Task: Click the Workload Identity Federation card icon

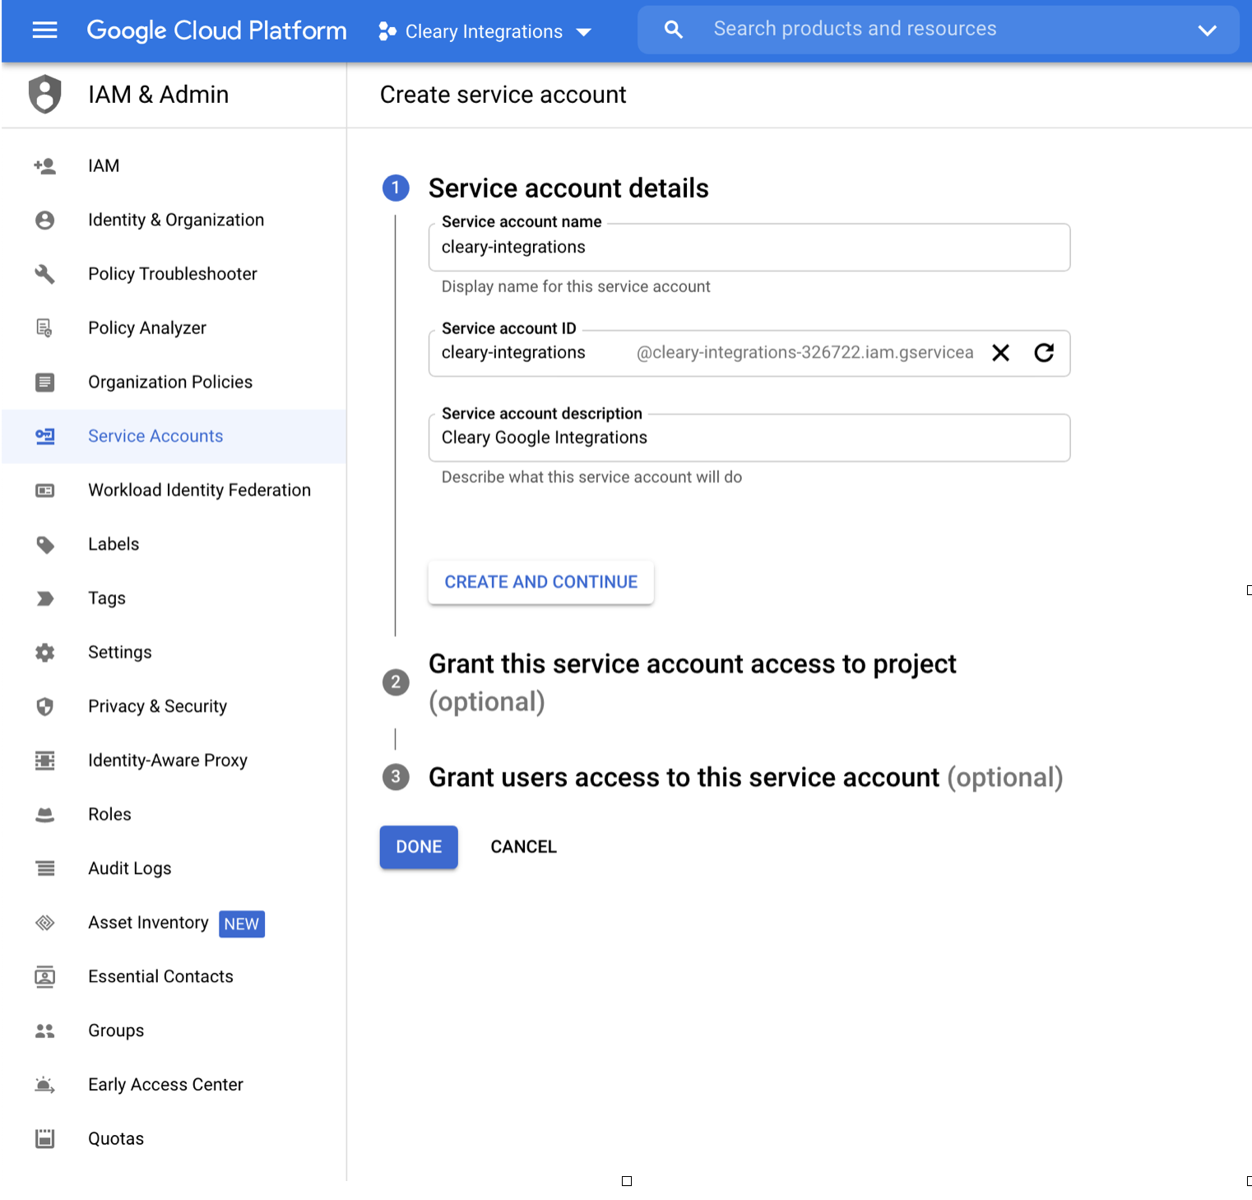Action: 45,491
